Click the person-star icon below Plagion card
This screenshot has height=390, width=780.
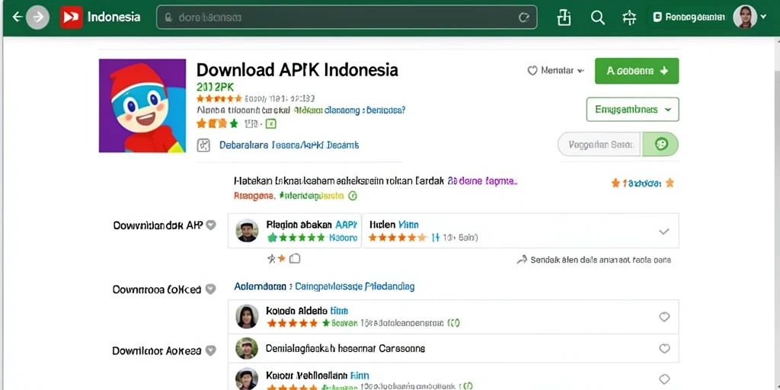click(272, 258)
